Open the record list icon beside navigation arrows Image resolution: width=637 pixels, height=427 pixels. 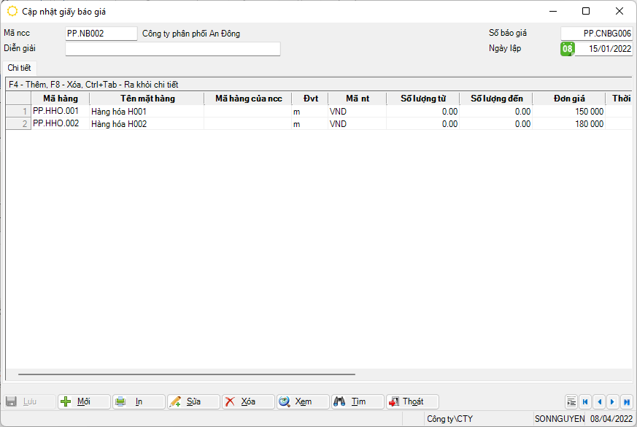click(x=571, y=401)
